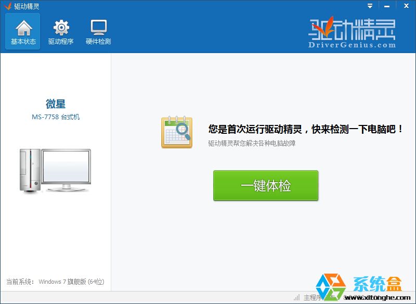Open the 基本状态 home tab
Screen dimensions: 416x304
23,32
